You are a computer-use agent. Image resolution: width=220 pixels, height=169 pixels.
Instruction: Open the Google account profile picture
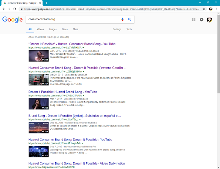tap(209, 20)
